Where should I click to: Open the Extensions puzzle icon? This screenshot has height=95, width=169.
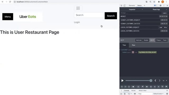pyautogui.click(x=159, y=2)
